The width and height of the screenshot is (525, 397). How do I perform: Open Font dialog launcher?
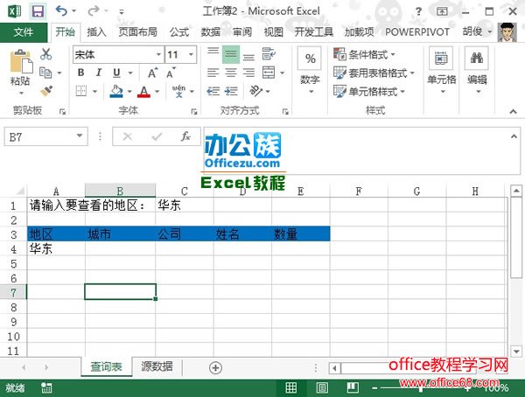point(194,111)
